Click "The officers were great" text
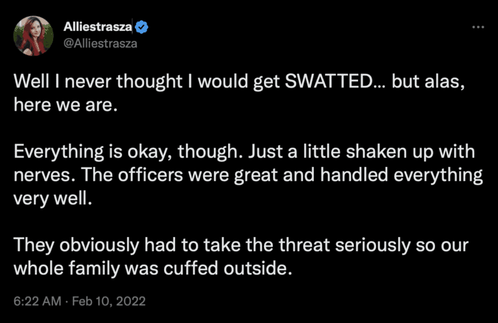 166,177
